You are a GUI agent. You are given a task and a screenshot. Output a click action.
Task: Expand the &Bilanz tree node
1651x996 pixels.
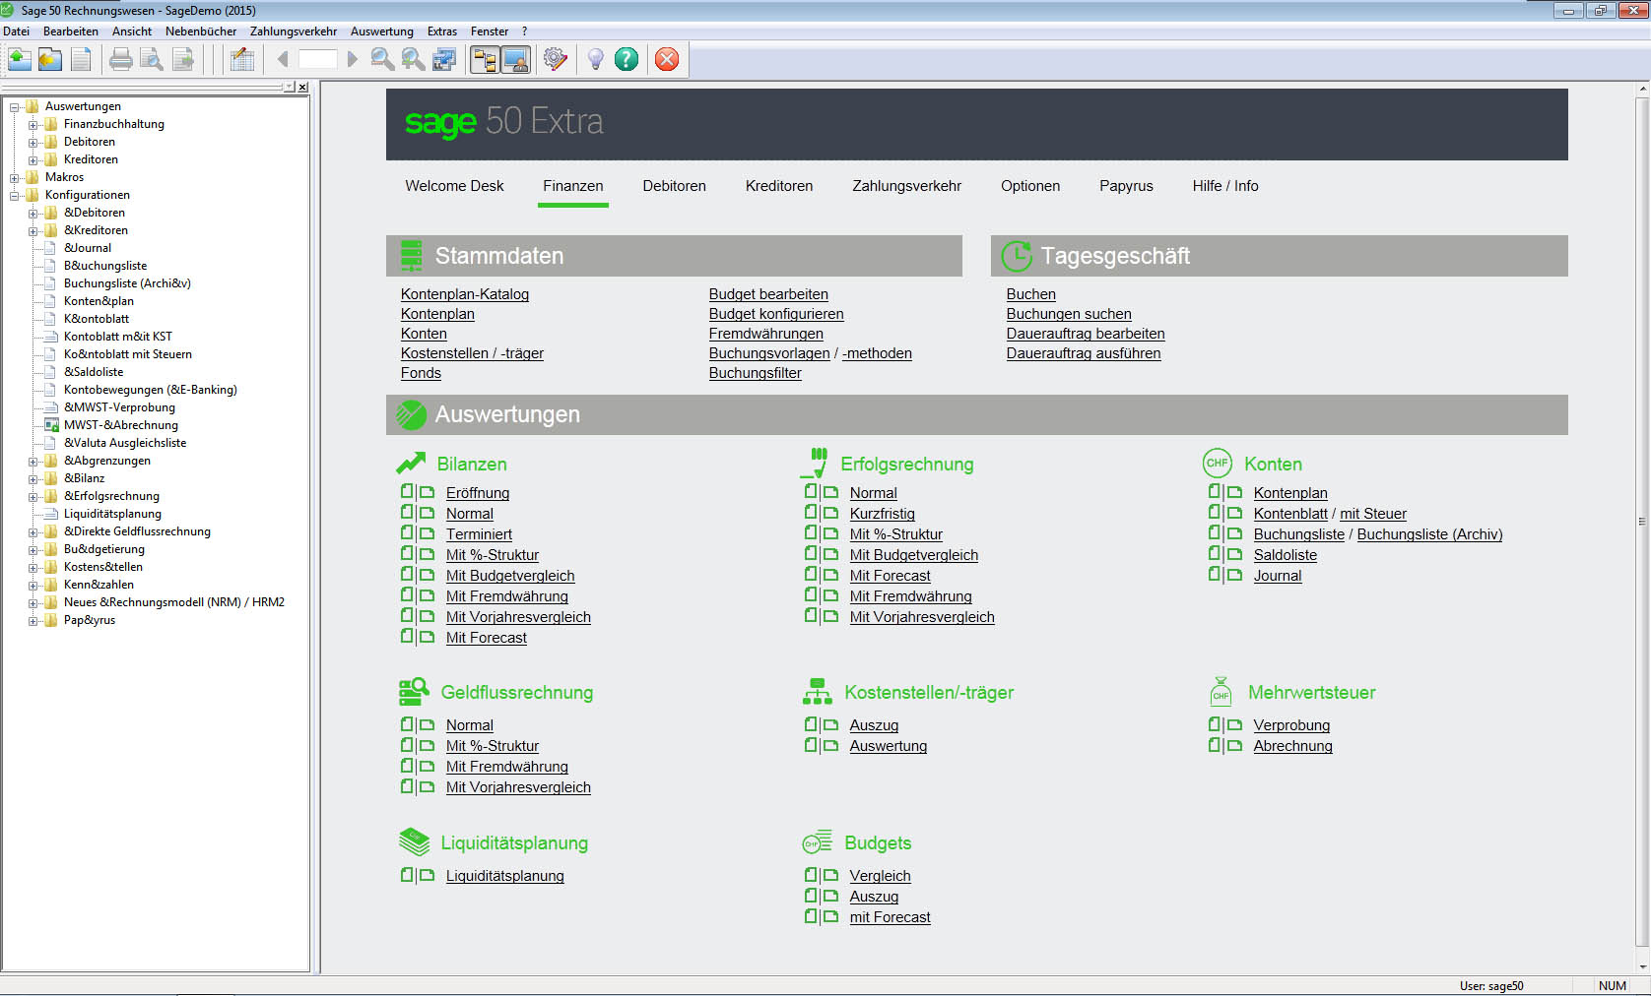[33, 478]
